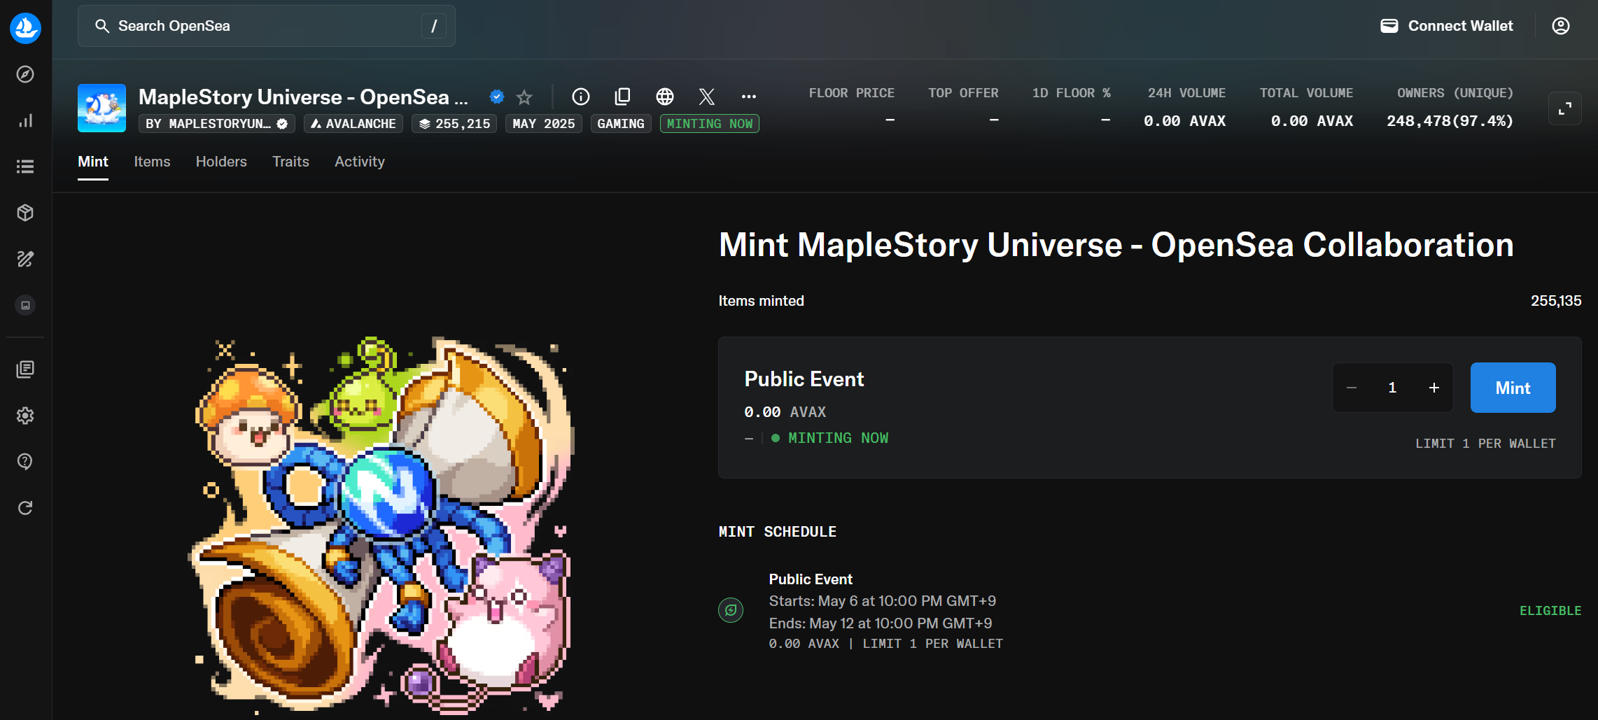
Task: Open the Activity tab
Action: 360,162
